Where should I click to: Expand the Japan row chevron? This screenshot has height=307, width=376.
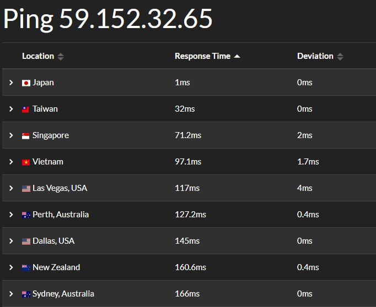click(11, 83)
